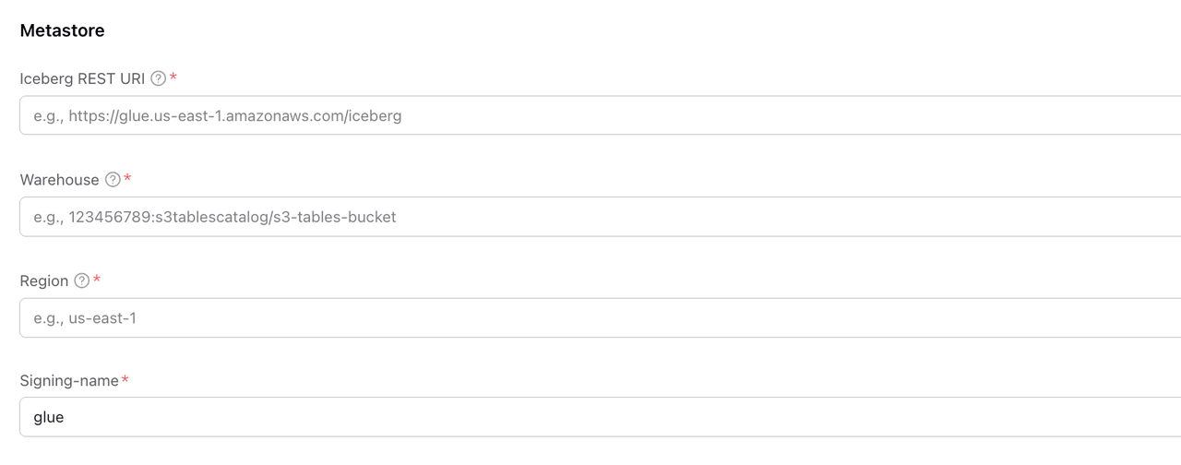Click the Metastore section heading
1181x465 pixels.
62,30
